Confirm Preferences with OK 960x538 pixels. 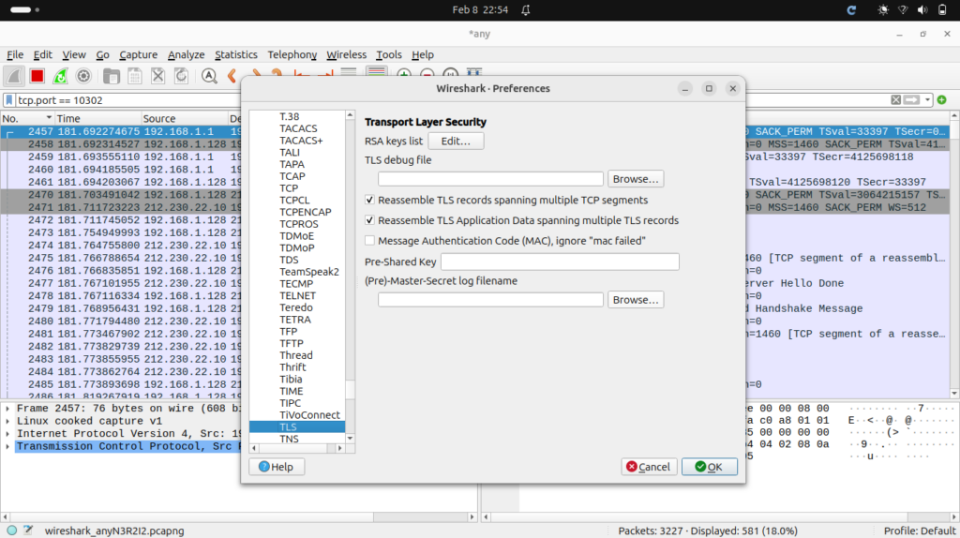[x=709, y=467]
